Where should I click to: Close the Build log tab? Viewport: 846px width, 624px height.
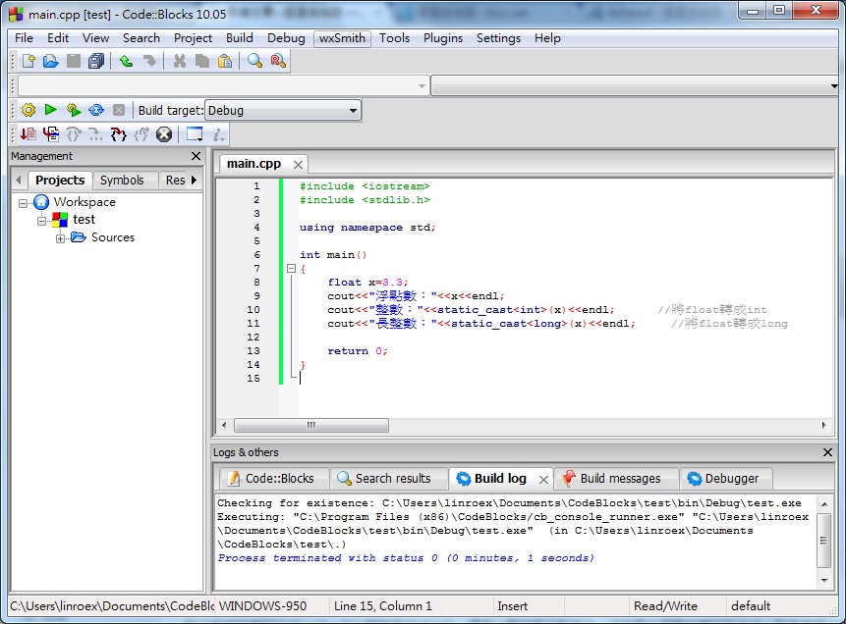tap(543, 480)
